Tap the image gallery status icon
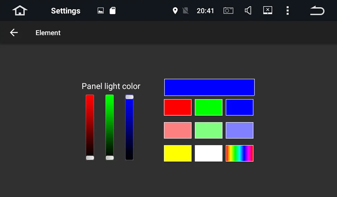The image size is (337, 197). (x=100, y=10)
